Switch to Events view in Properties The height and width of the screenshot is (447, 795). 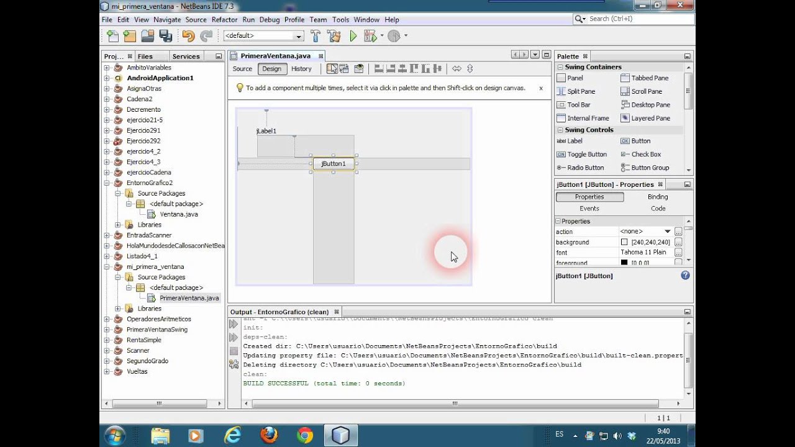589,209
